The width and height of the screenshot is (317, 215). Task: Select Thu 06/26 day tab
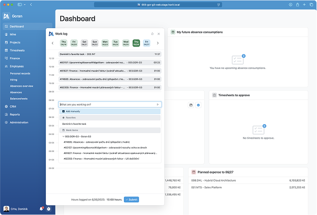[136, 43]
